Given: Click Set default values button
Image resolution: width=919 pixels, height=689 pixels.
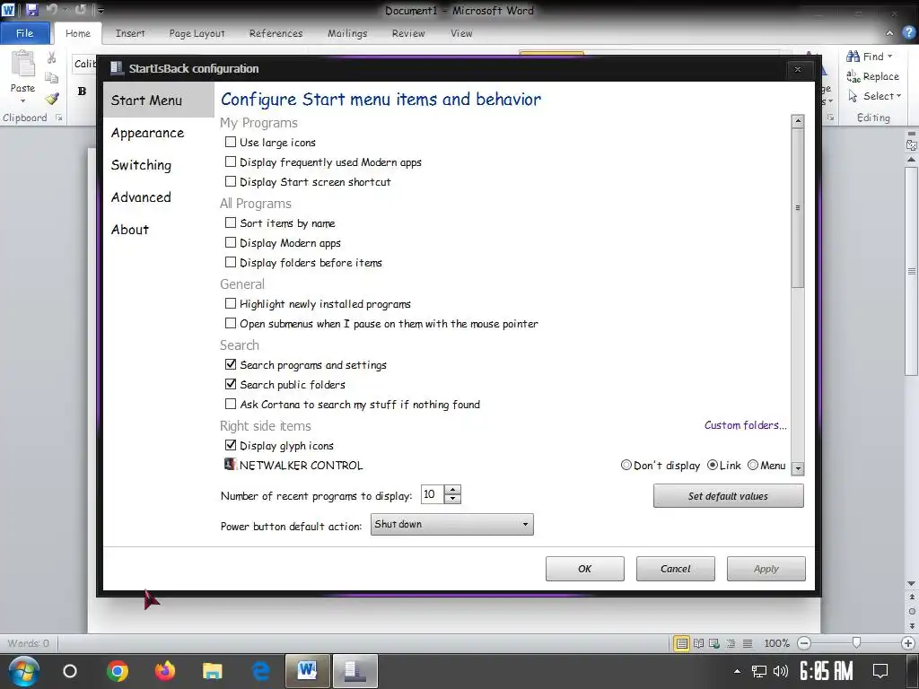Looking at the screenshot, I should click(x=729, y=496).
